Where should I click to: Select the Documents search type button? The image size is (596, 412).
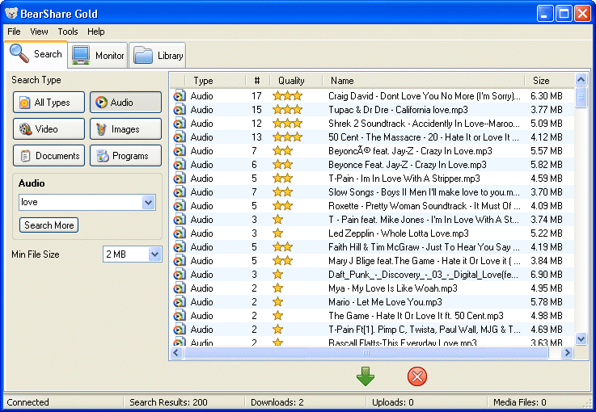click(x=49, y=156)
